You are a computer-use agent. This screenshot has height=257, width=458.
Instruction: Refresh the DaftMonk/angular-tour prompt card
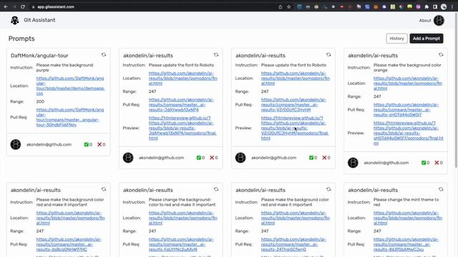pos(104,55)
